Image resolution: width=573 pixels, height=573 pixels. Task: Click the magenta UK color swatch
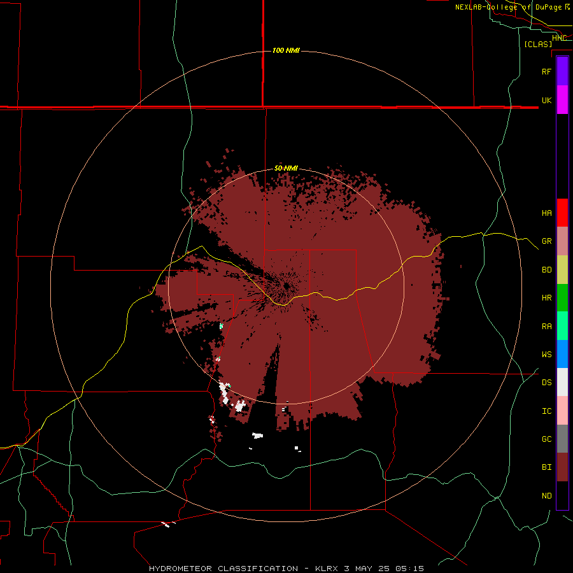click(x=562, y=100)
